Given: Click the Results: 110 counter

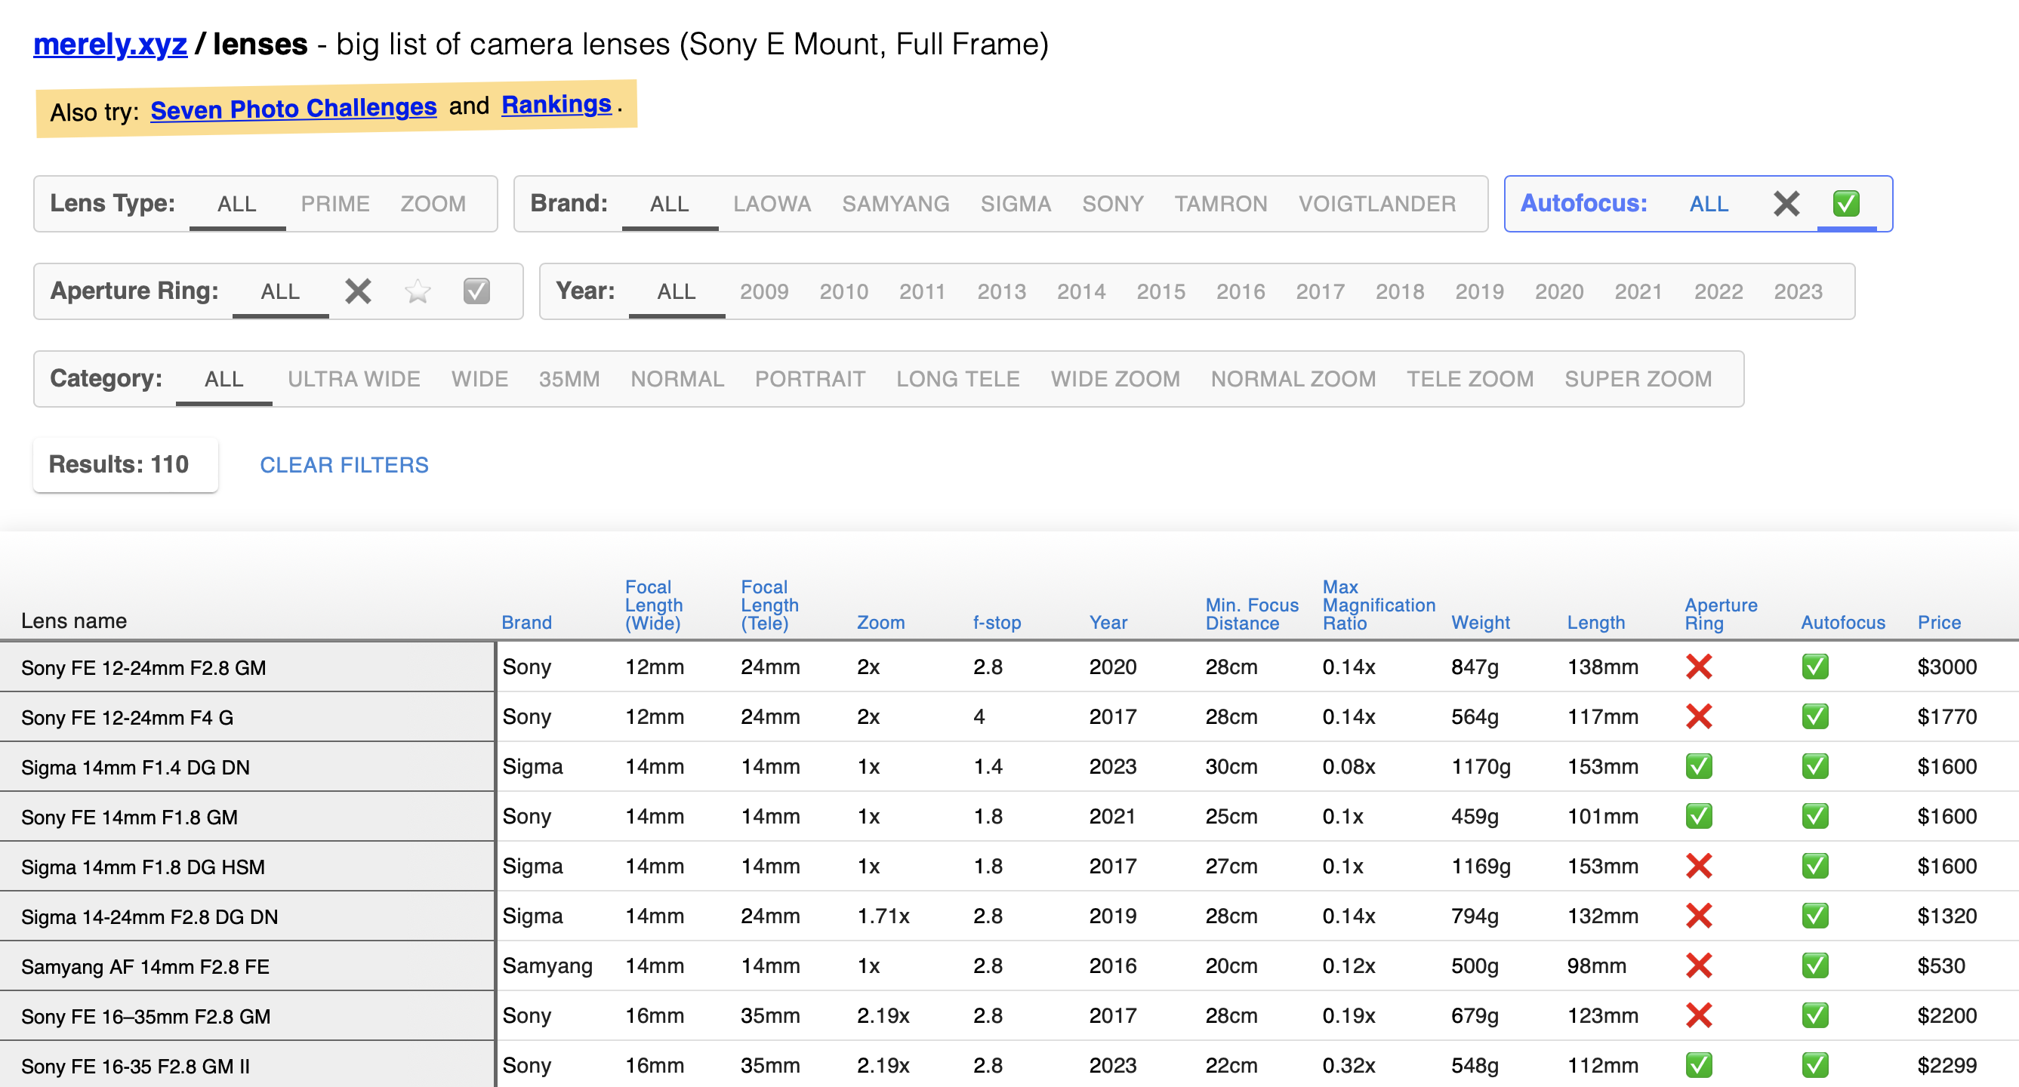Looking at the screenshot, I should coord(125,465).
